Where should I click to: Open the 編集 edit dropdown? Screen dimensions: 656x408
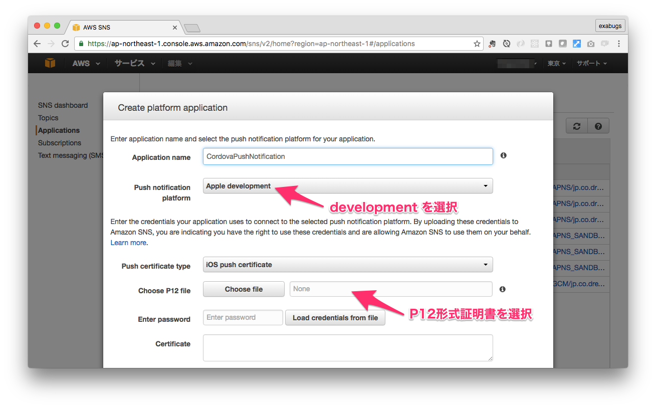180,64
